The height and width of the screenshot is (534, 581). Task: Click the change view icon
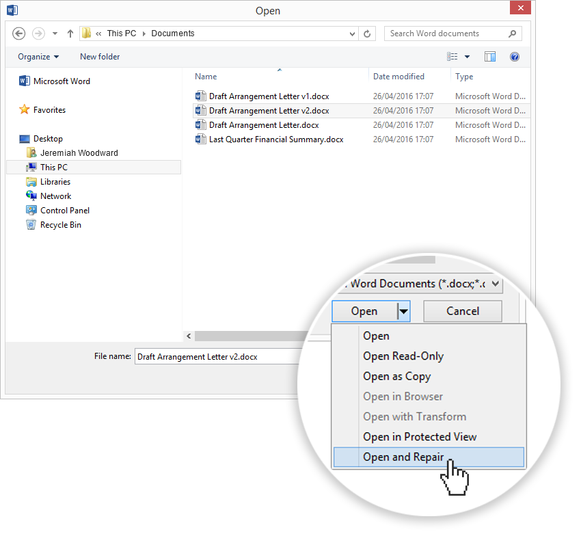click(452, 56)
